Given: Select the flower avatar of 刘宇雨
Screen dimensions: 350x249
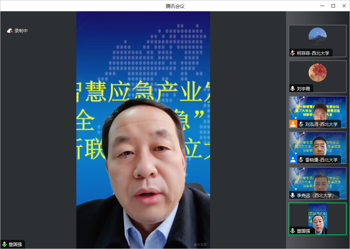Looking at the screenshot, I should (x=317, y=72).
